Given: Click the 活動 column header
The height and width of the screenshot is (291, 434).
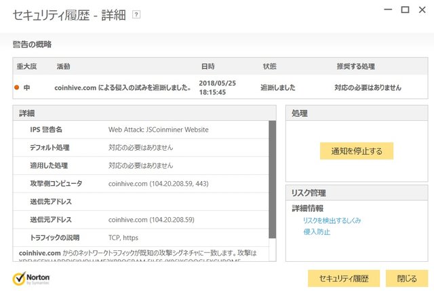Looking at the screenshot, I should (x=63, y=66).
